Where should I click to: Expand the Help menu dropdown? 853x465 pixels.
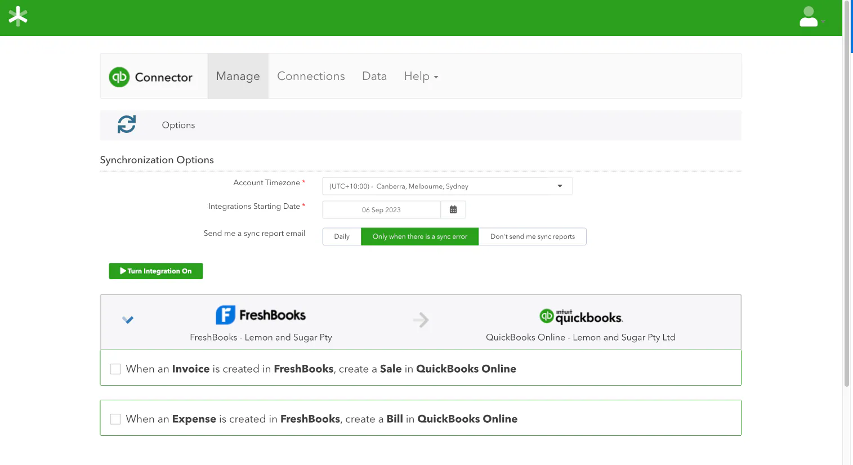tap(421, 76)
